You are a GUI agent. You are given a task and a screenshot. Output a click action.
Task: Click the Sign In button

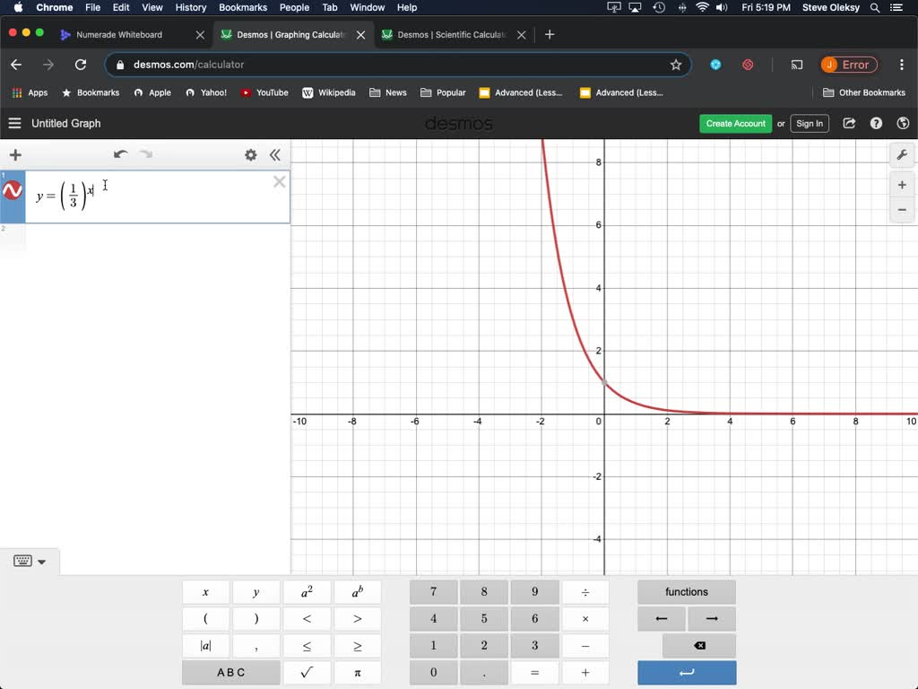pyautogui.click(x=809, y=124)
